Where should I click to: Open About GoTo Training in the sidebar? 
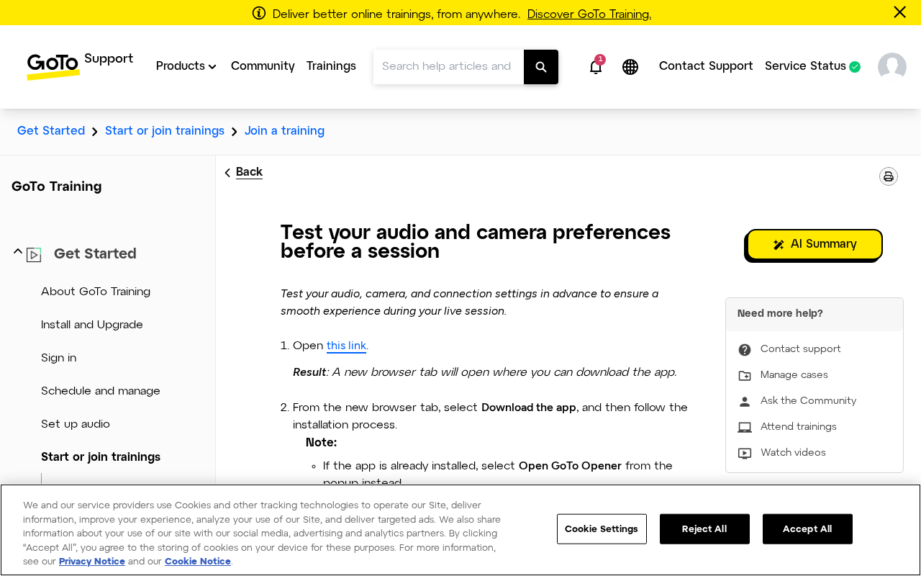click(96, 292)
